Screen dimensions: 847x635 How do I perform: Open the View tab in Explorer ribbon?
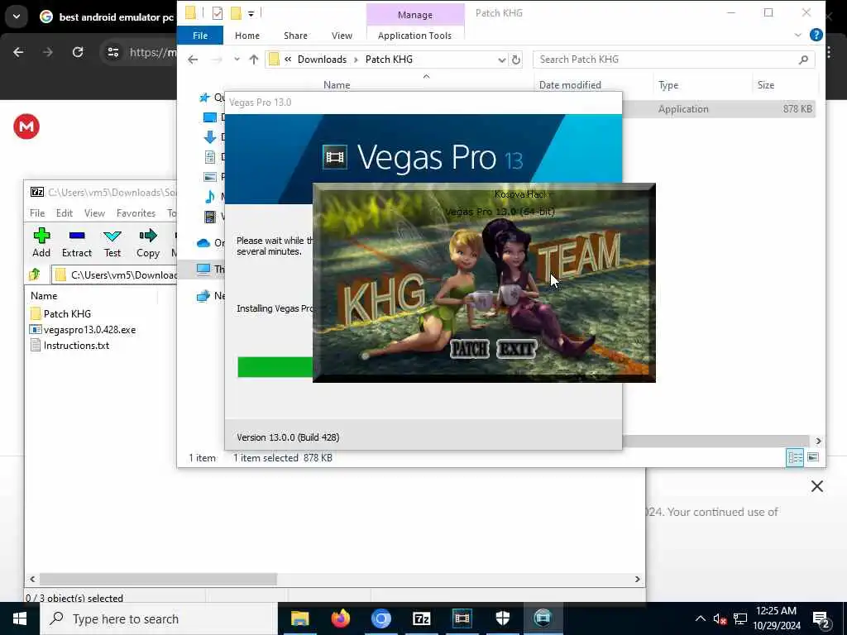click(x=342, y=36)
